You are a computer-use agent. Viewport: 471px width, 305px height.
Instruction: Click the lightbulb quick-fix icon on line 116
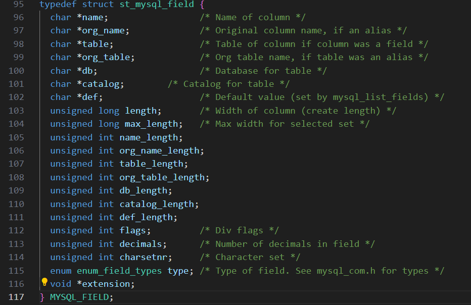44,282
